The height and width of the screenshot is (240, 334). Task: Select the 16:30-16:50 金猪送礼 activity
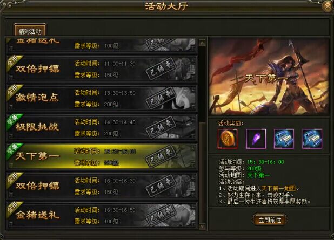102,216
